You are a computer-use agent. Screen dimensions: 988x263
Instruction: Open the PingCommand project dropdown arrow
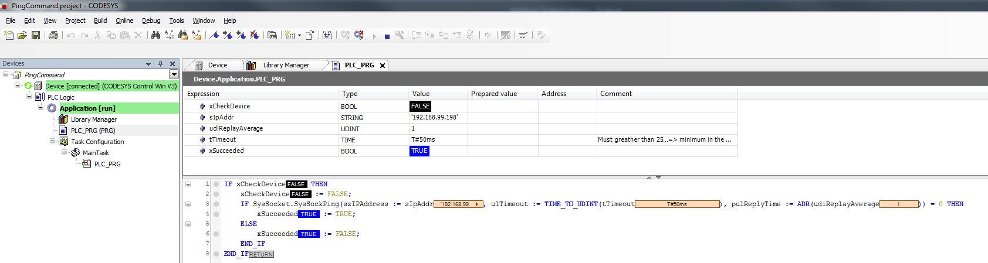(174, 74)
